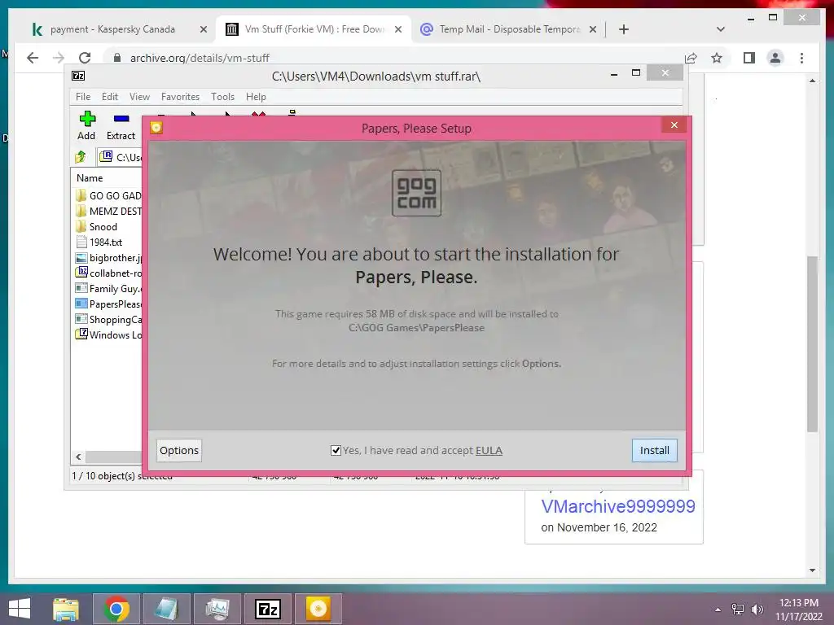Open File Explorer from the taskbar
834x625 pixels.
(66, 609)
